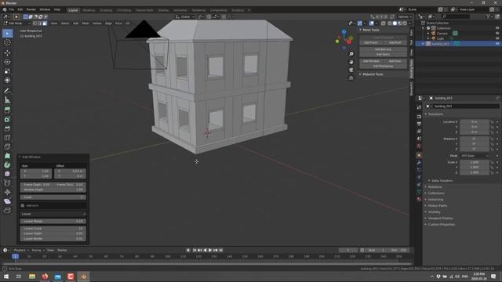This screenshot has width=502, height=282.
Task: Open the Options dropdown in viewport header
Action: tap(404, 16)
